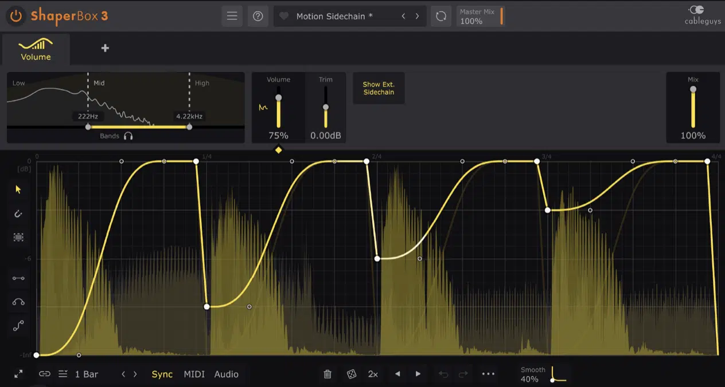Increase bar length with right chevron
The height and width of the screenshot is (387, 725).
135,374
